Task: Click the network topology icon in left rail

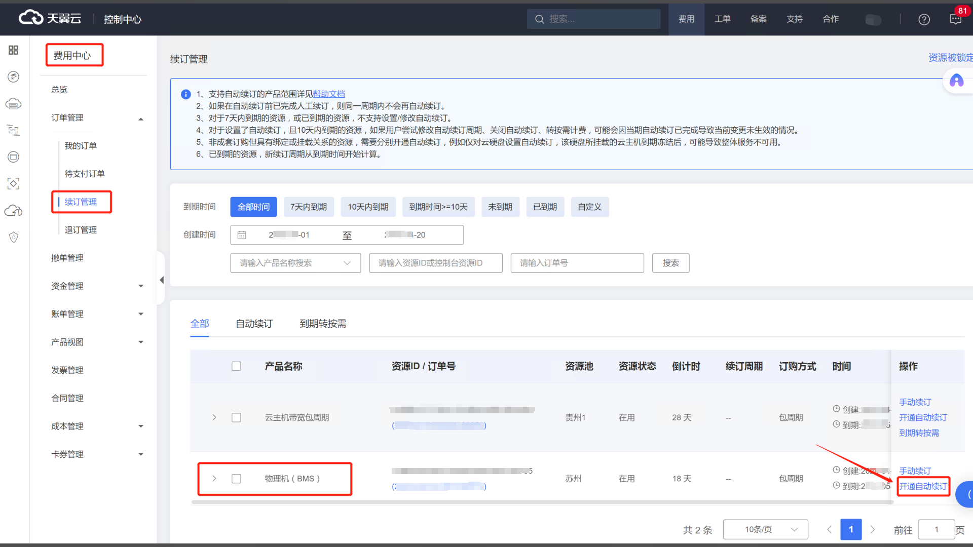Action: point(14,130)
